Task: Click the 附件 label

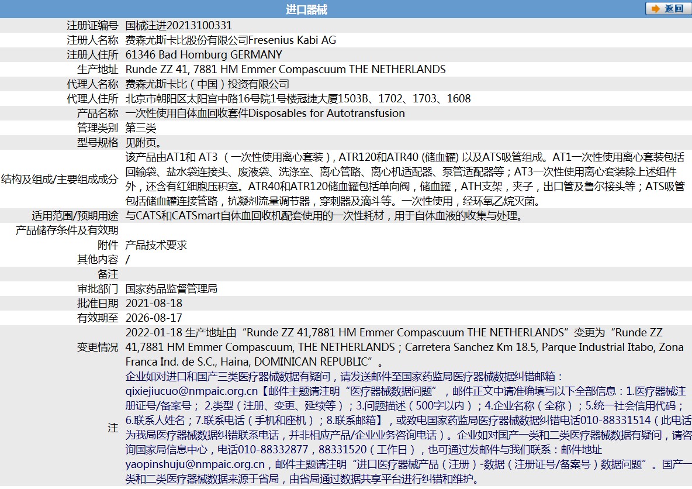Action: point(108,244)
